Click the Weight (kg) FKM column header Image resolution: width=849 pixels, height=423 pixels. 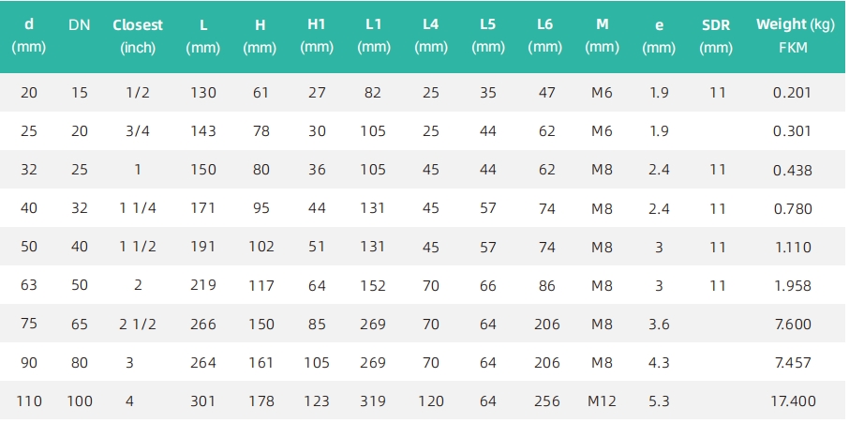point(794,36)
